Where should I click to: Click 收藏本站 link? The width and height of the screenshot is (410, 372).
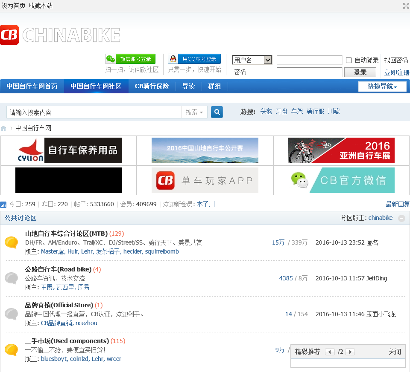(41, 6)
